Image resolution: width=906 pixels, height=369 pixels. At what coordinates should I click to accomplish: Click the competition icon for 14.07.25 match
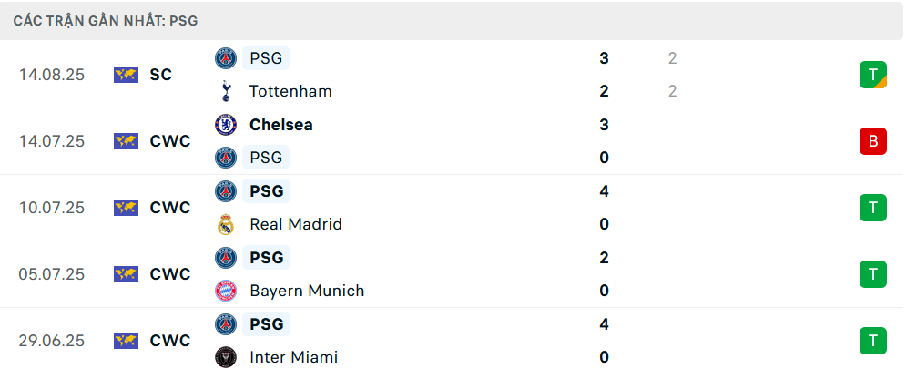126,141
